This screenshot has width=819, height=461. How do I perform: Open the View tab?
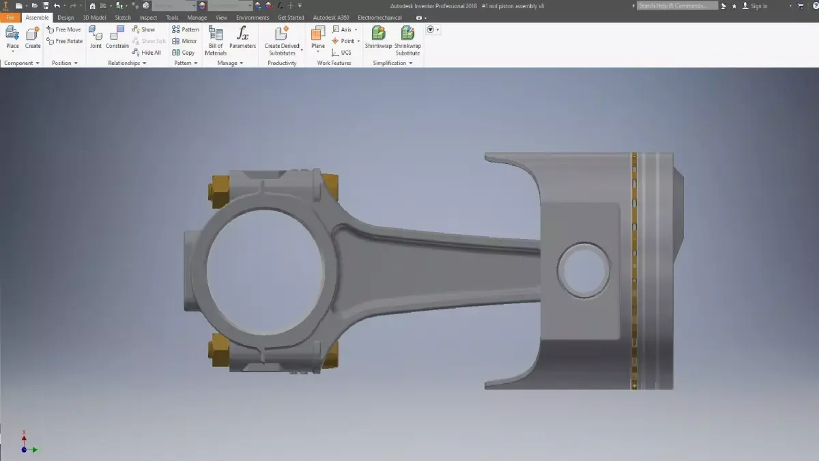click(221, 17)
